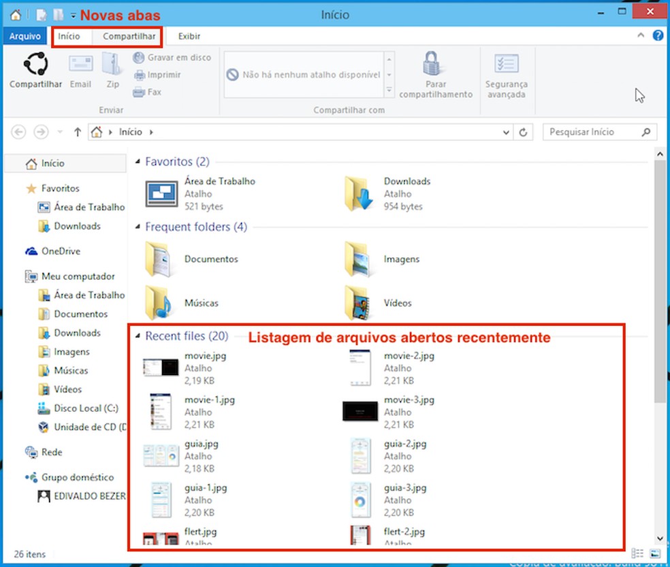Collapse the Recent files group
Image resolution: width=670 pixels, height=567 pixels.
[x=138, y=336]
